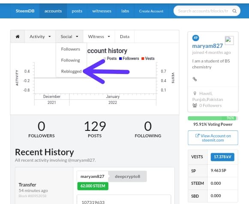
Task: Toggle Followers legend swatch in chart
Action: [x=120, y=59]
